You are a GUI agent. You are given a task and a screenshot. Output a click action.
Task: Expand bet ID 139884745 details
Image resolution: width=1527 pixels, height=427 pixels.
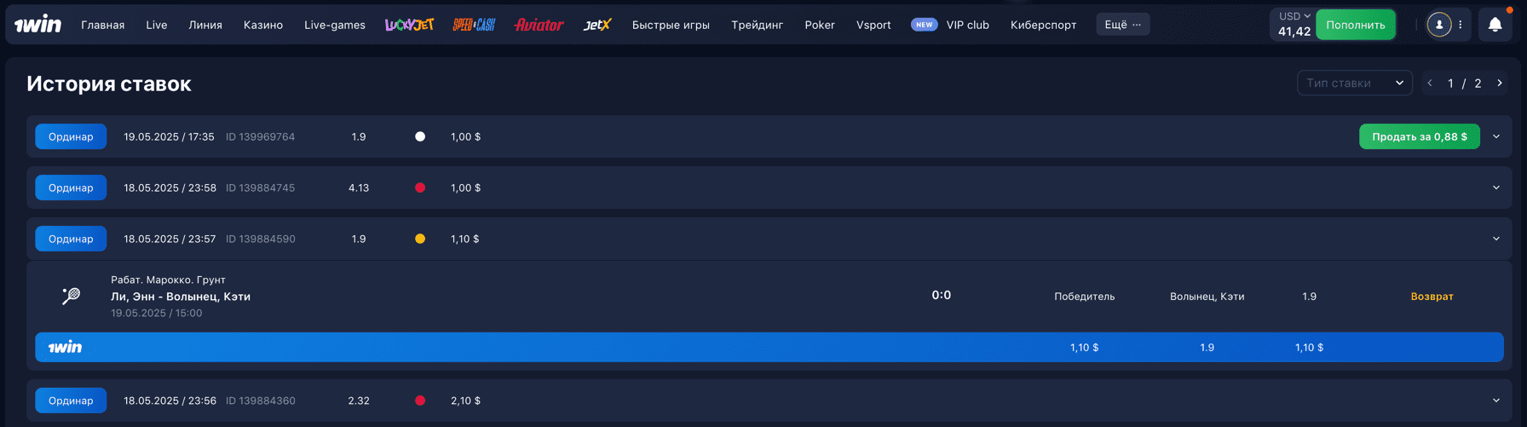click(1495, 188)
